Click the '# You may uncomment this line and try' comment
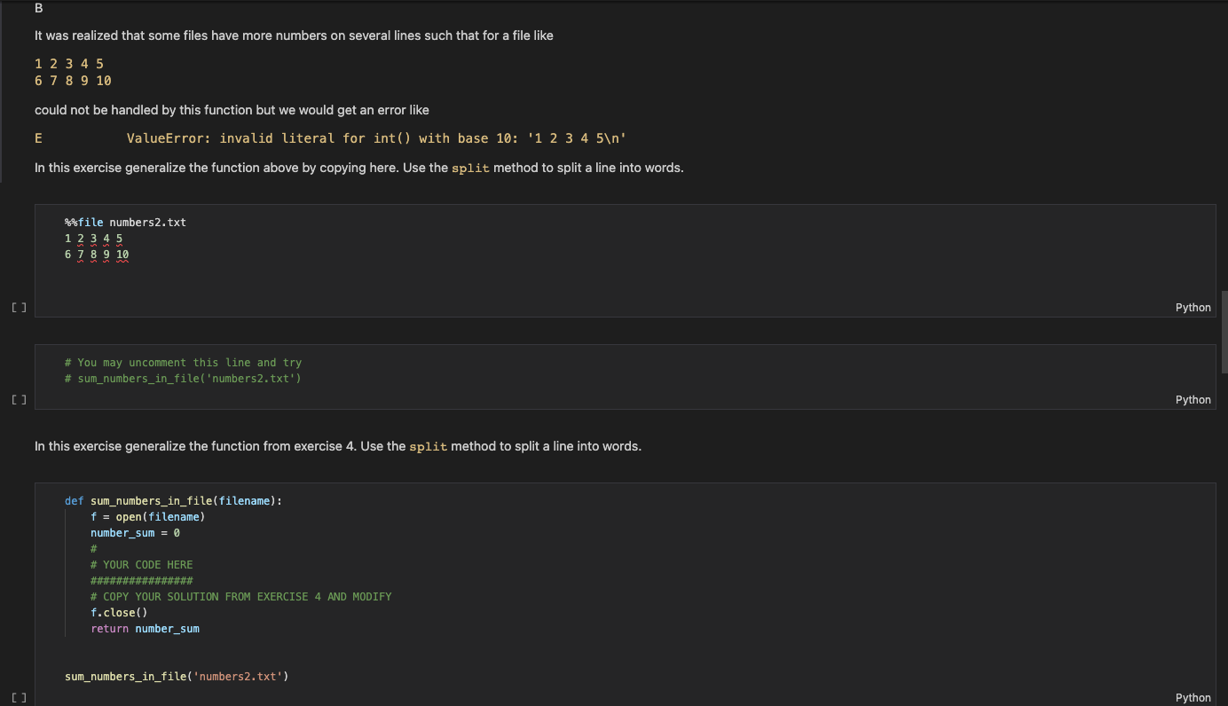This screenshot has height=706, width=1228. coord(183,363)
